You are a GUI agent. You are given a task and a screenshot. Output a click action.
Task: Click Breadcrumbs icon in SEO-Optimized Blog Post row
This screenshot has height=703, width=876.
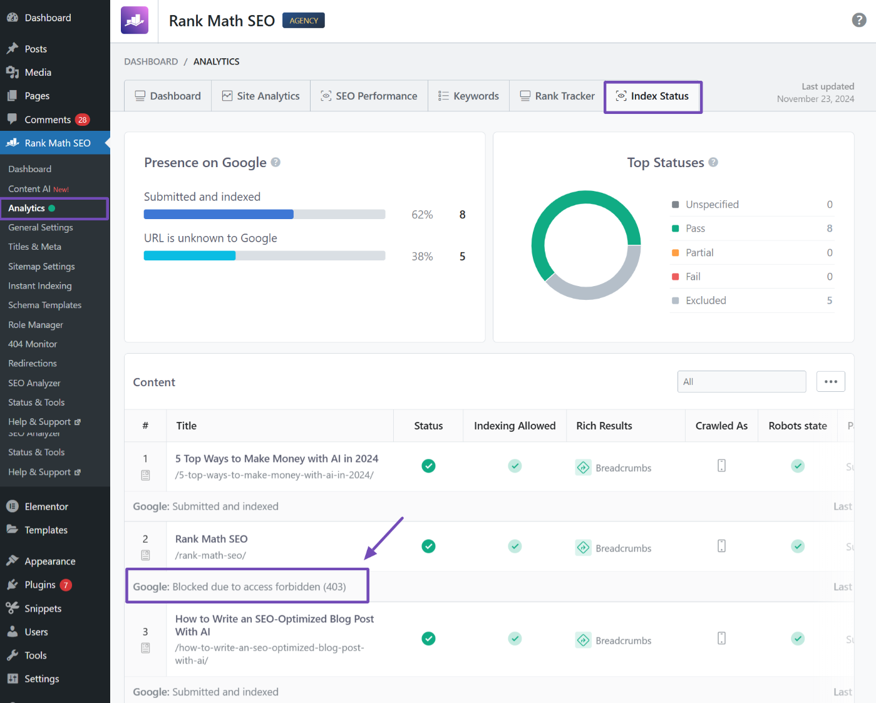coord(584,640)
